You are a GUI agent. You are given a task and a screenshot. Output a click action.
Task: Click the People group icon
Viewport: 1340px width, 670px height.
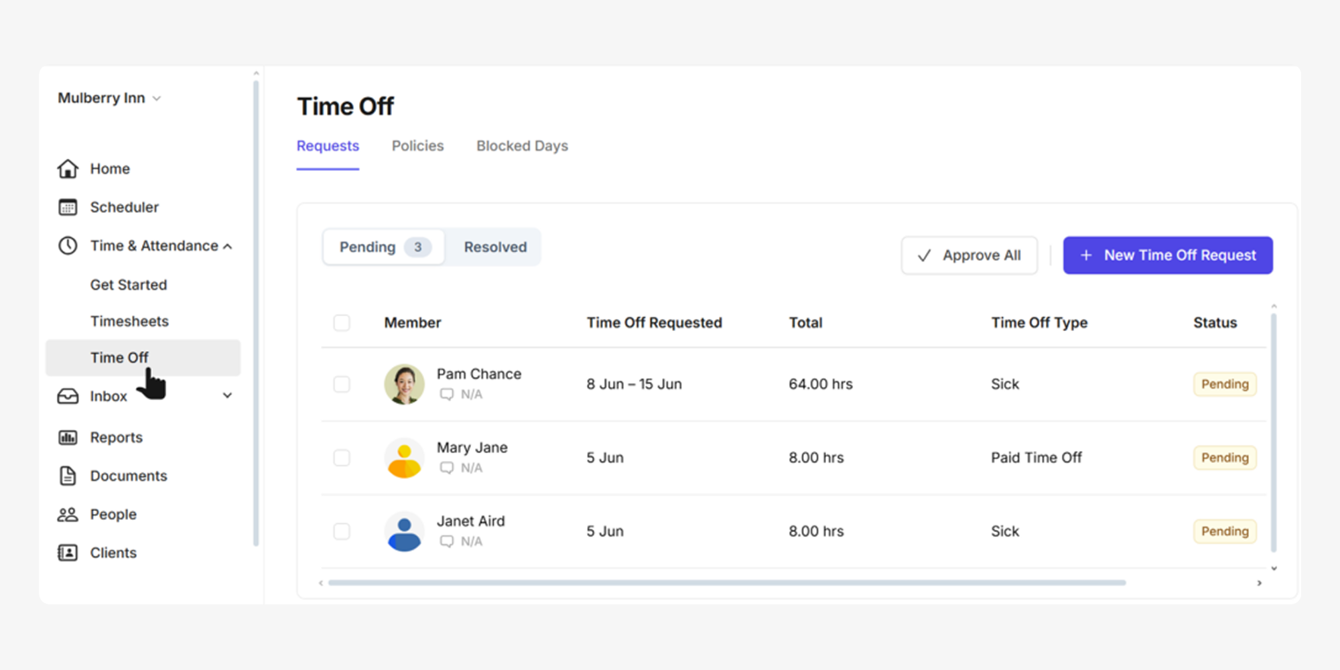pyautogui.click(x=68, y=515)
